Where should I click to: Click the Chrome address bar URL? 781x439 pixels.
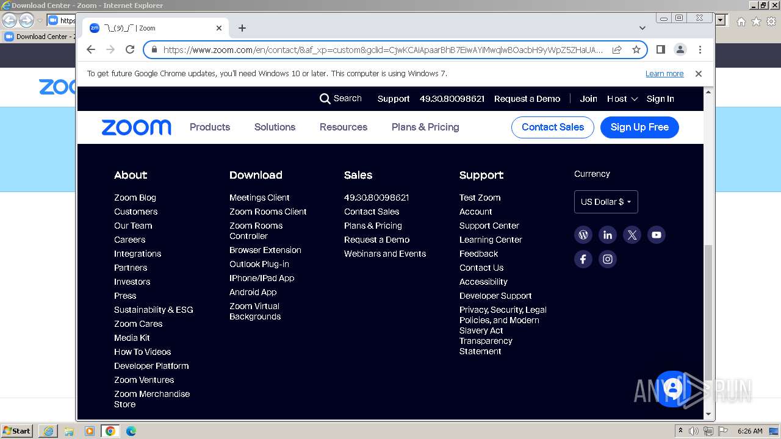383,50
